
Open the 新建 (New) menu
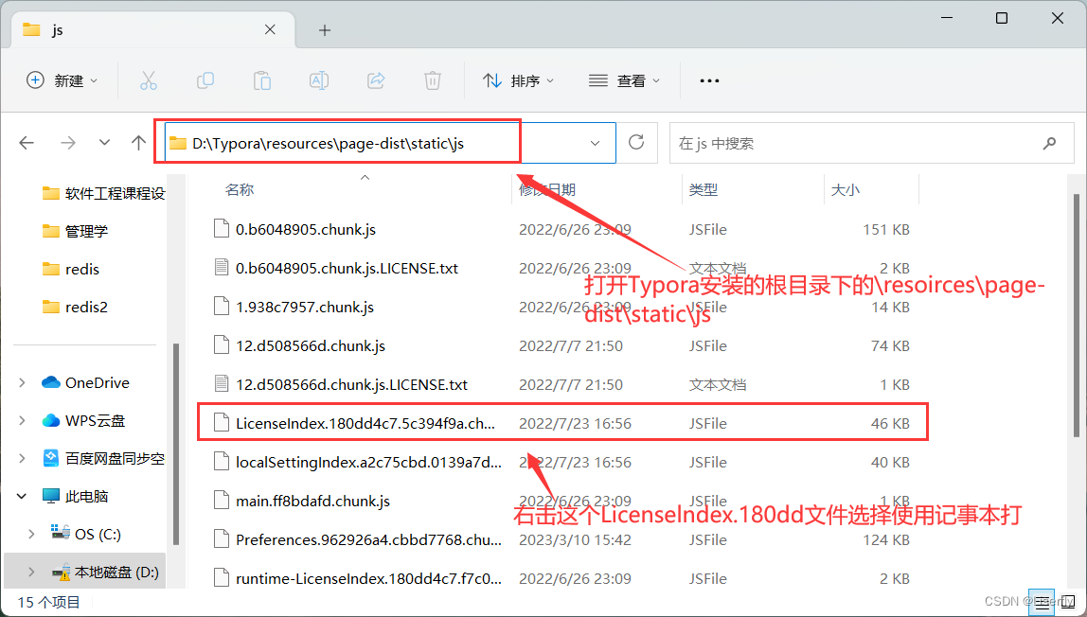tap(62, 81)
